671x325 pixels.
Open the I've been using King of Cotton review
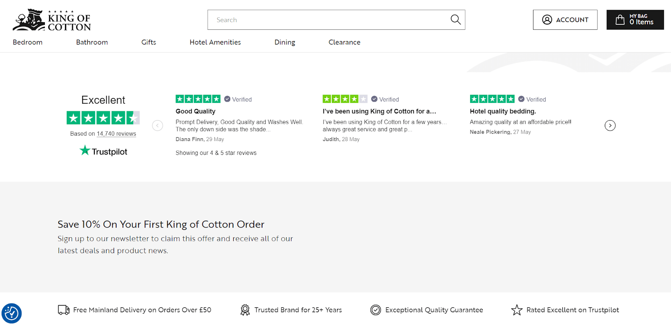(379, 111)
